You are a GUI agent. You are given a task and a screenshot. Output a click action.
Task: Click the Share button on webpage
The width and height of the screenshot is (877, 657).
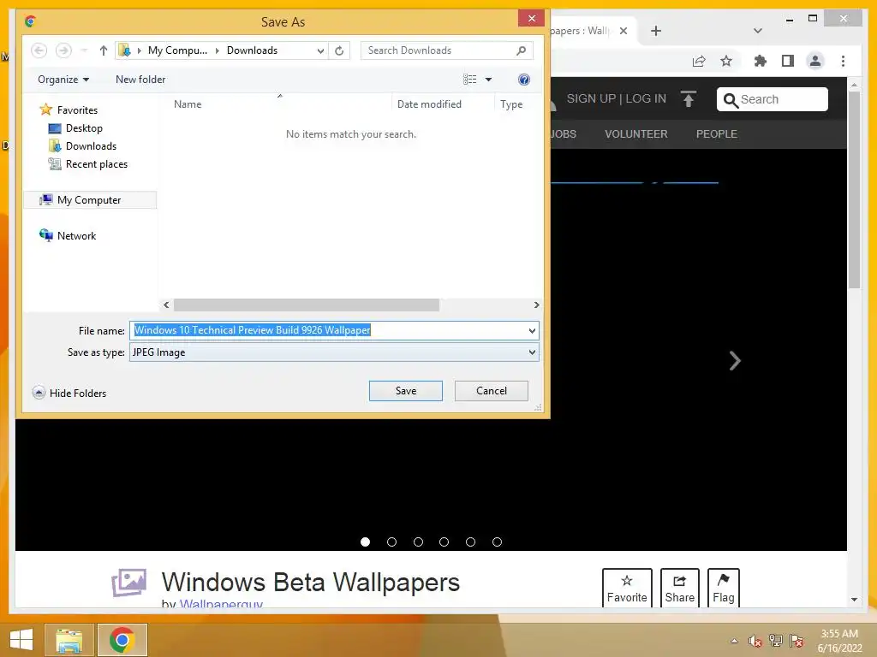click(x=679, y=589)
